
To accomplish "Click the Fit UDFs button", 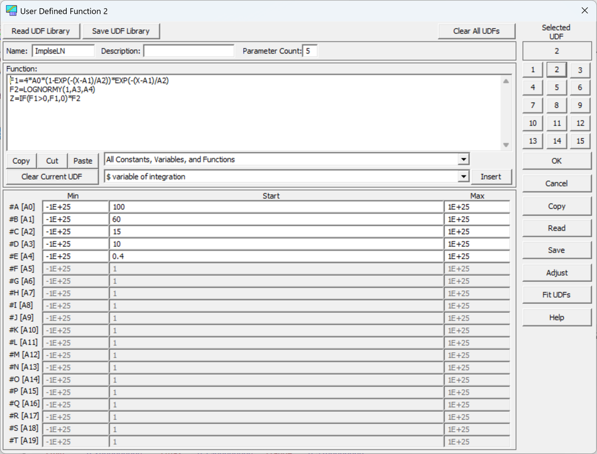I will point(557,295).
